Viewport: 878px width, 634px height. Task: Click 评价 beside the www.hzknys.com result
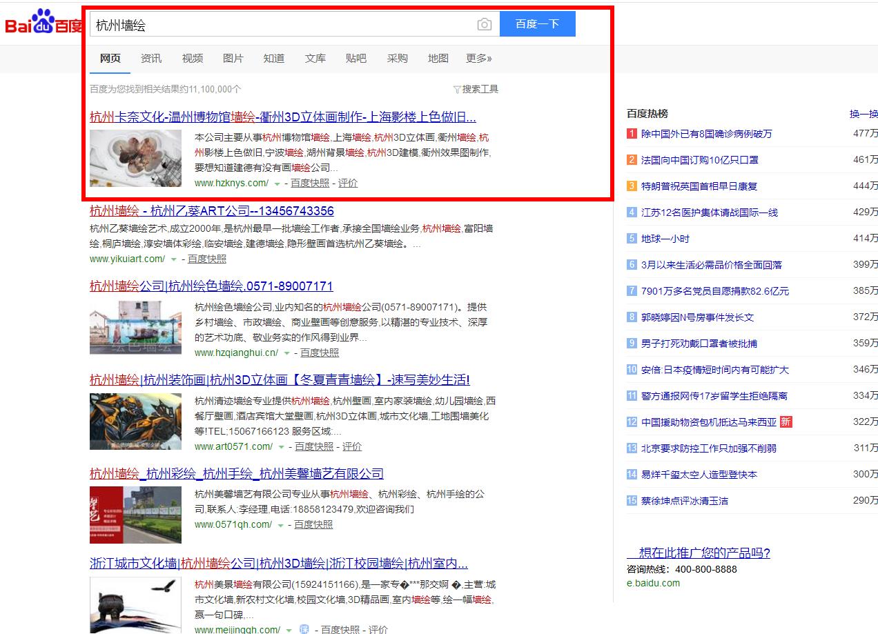tap(348, 184)
